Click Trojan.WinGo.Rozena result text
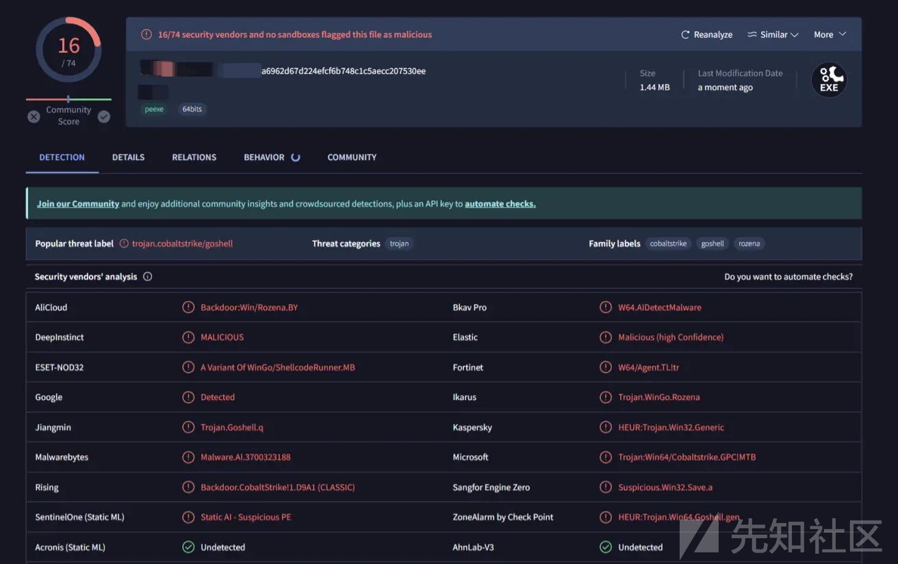This screenshot has height=564, width=898. click(x=659, y=397)
